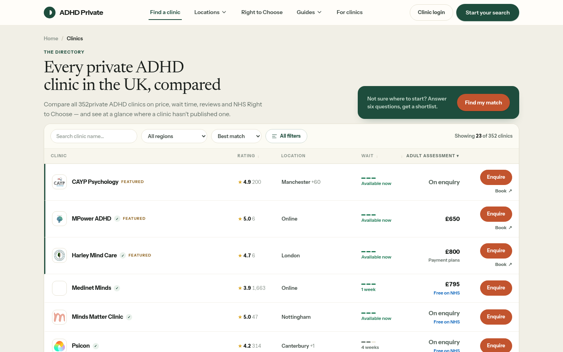Image resolution: width=563 pixels, height=352 pixels.
Task: Open Harley Mind Care clinic logo
Action: pos(59,255)
